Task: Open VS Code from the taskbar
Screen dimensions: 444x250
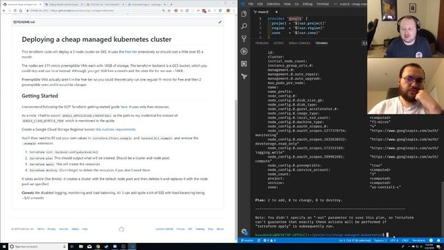Action: click(132, 247)
